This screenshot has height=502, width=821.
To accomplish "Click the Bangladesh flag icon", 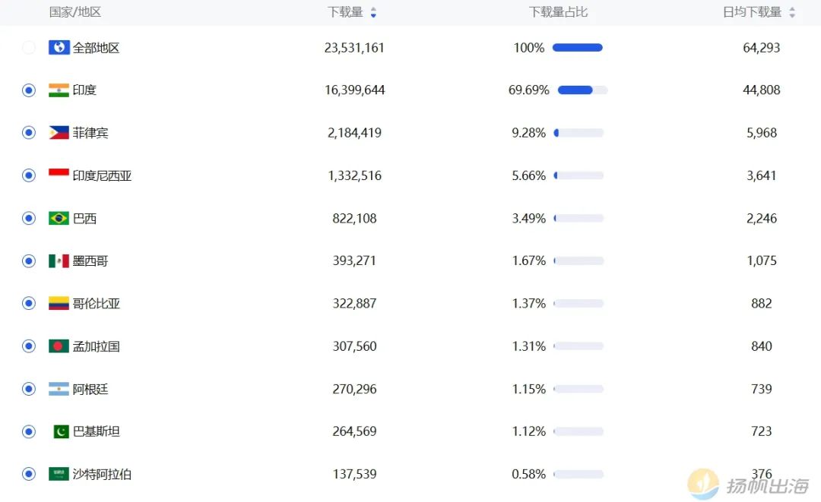I will [59, 346].
